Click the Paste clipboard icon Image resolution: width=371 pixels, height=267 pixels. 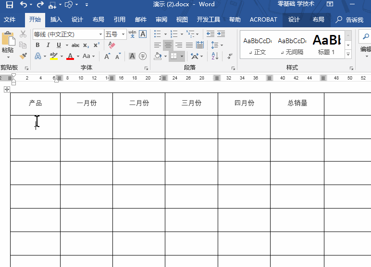[9, 38]
